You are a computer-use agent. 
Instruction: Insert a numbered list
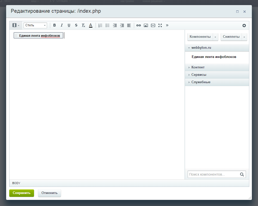100,25
